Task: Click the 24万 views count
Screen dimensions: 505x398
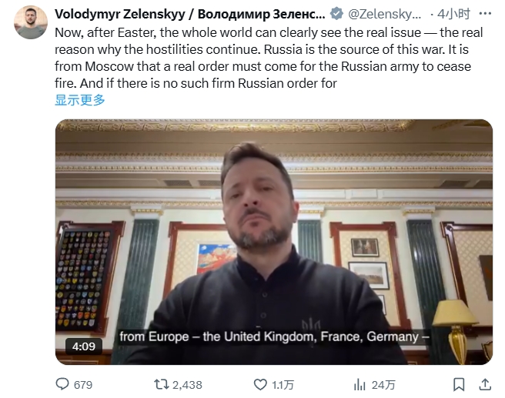Action: [x=384, y=383]
